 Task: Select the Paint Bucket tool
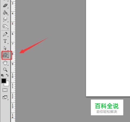[5, 13]
